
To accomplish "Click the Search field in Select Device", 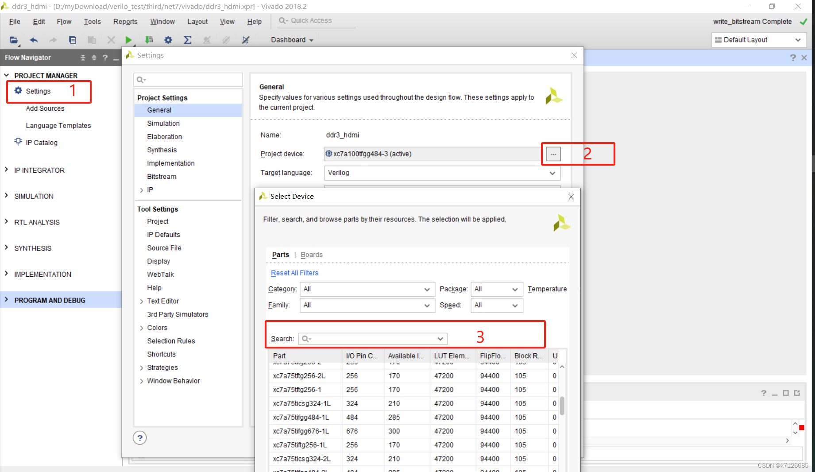I will 373,339.
